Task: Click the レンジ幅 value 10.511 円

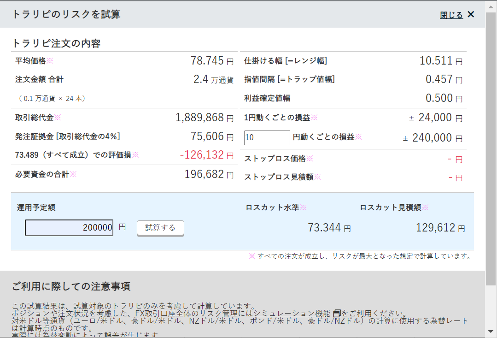Action: pos(441,60)
